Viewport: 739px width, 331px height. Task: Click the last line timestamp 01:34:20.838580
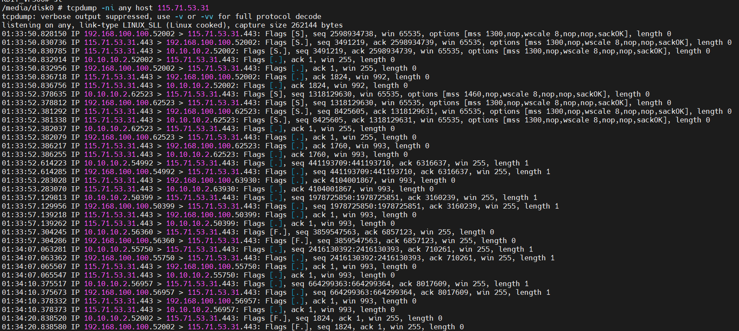click(x=34, y=327)
